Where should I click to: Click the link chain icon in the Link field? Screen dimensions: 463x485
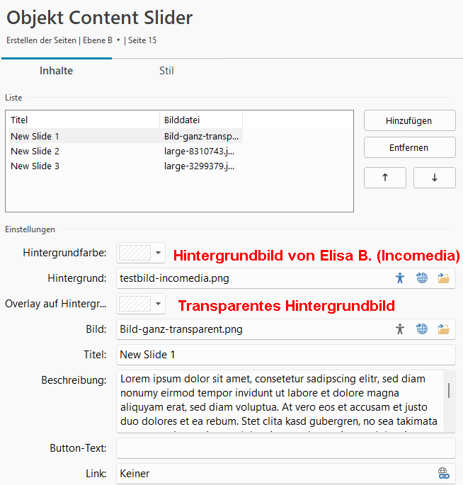click(444, 474)
